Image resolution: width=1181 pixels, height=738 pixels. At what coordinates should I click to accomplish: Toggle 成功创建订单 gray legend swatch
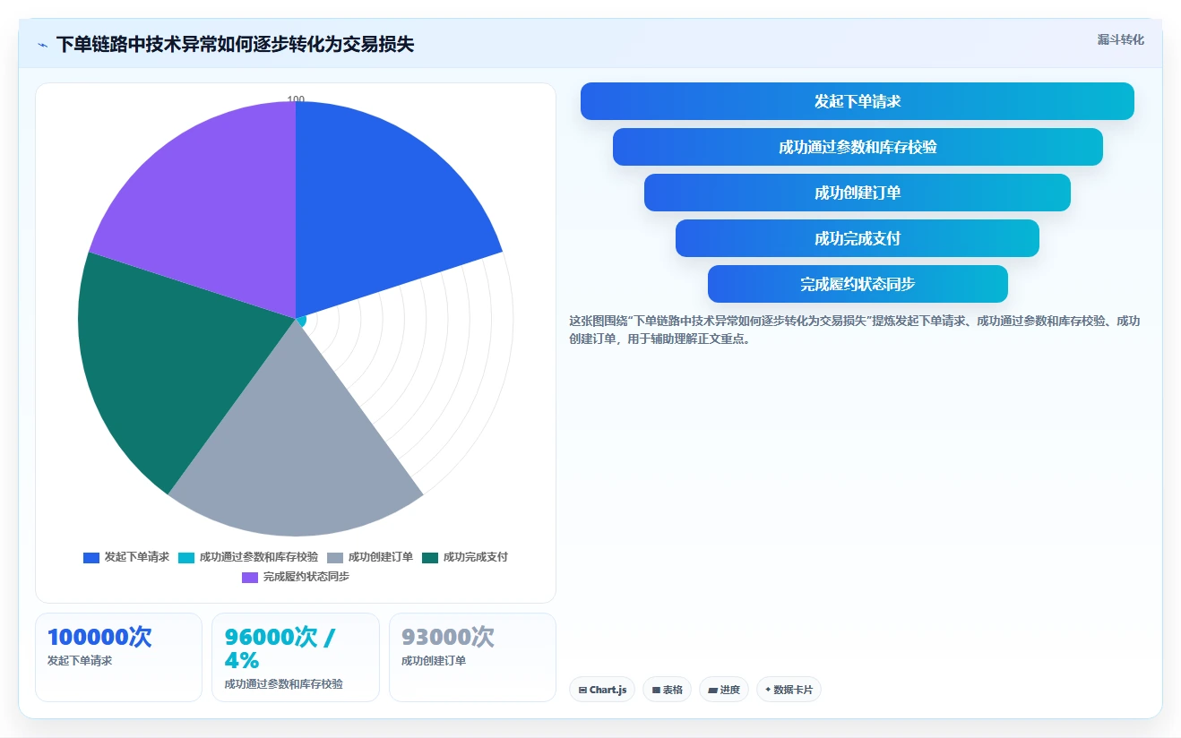335,557
